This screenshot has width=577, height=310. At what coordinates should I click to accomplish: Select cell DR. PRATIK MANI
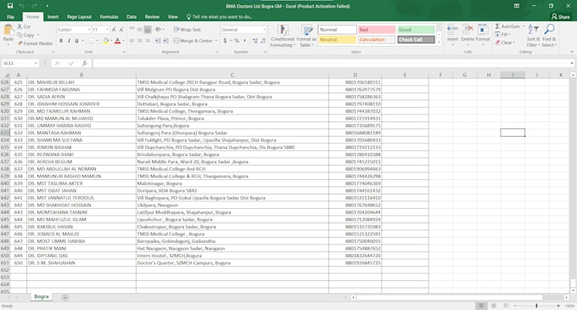tap(81, 249)
